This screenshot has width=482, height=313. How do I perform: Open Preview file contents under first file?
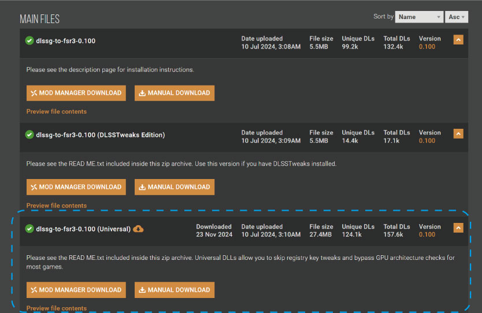point(57,111)
